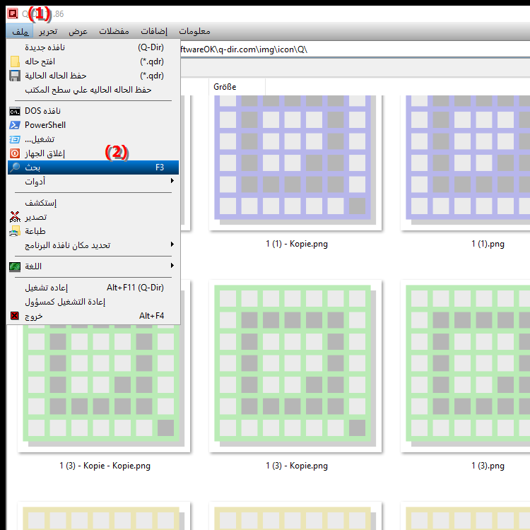Image resolution: width=530 pixels, height=530 pixels.
Task: Sort by the Größe column header
Action: tap(237, 87)
